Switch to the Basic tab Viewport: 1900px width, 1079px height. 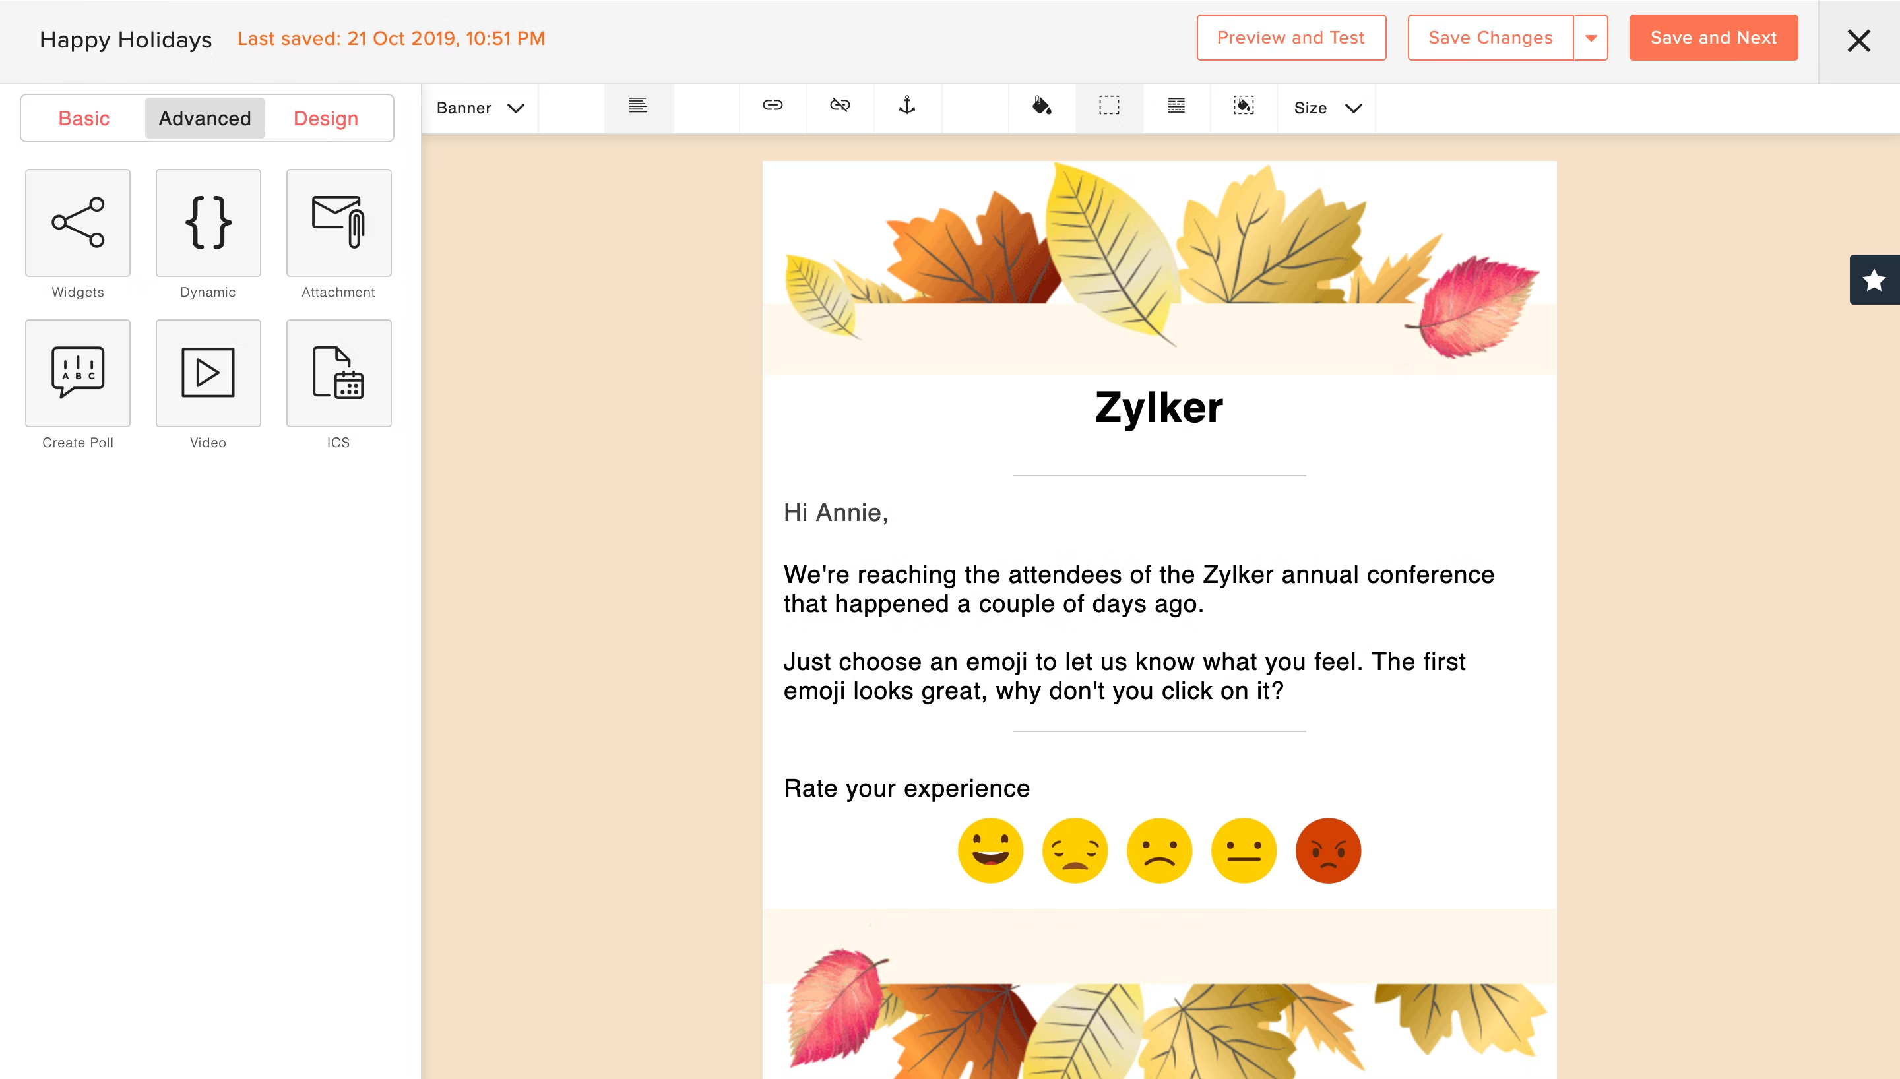(84, 119)
